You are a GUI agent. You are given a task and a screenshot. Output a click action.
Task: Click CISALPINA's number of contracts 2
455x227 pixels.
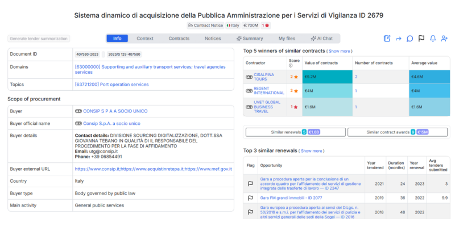(356, 77)
